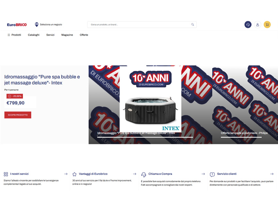
Task: Open the Prodotti menu
Action: (x=16, y=35)
